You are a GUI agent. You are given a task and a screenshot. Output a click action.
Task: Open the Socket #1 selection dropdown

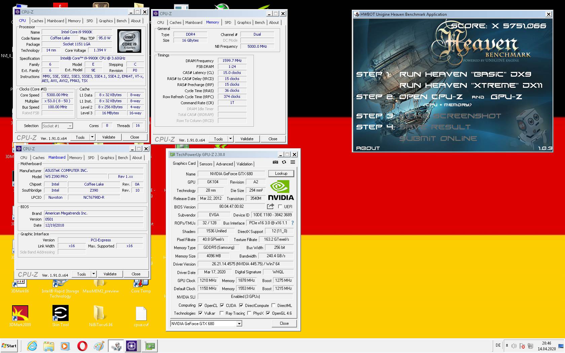click(x=57, y=126)
